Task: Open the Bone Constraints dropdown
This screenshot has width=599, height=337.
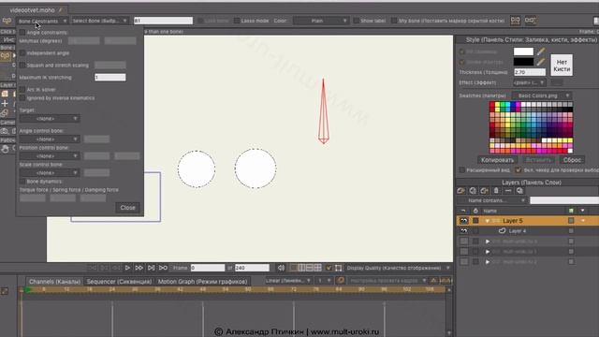Action: pyautogui.click(x=42, y=21)
